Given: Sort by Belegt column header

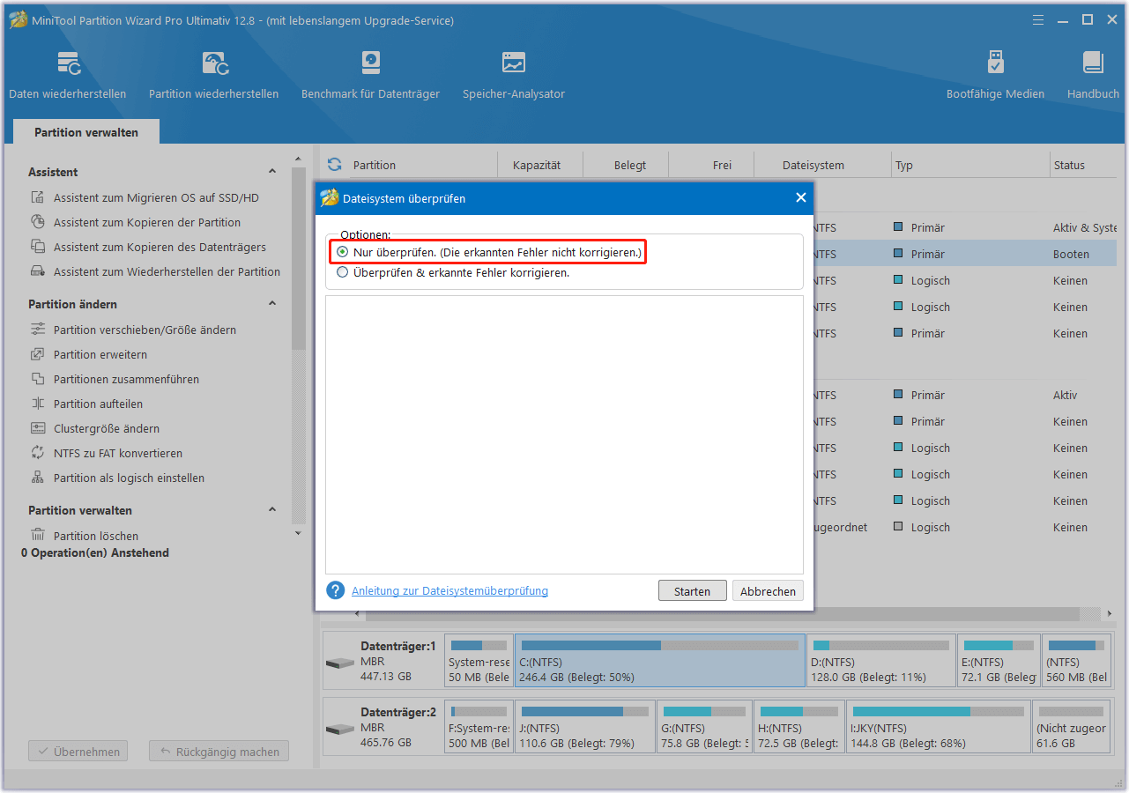Looking at the screenshot, I should pos(630,165).
